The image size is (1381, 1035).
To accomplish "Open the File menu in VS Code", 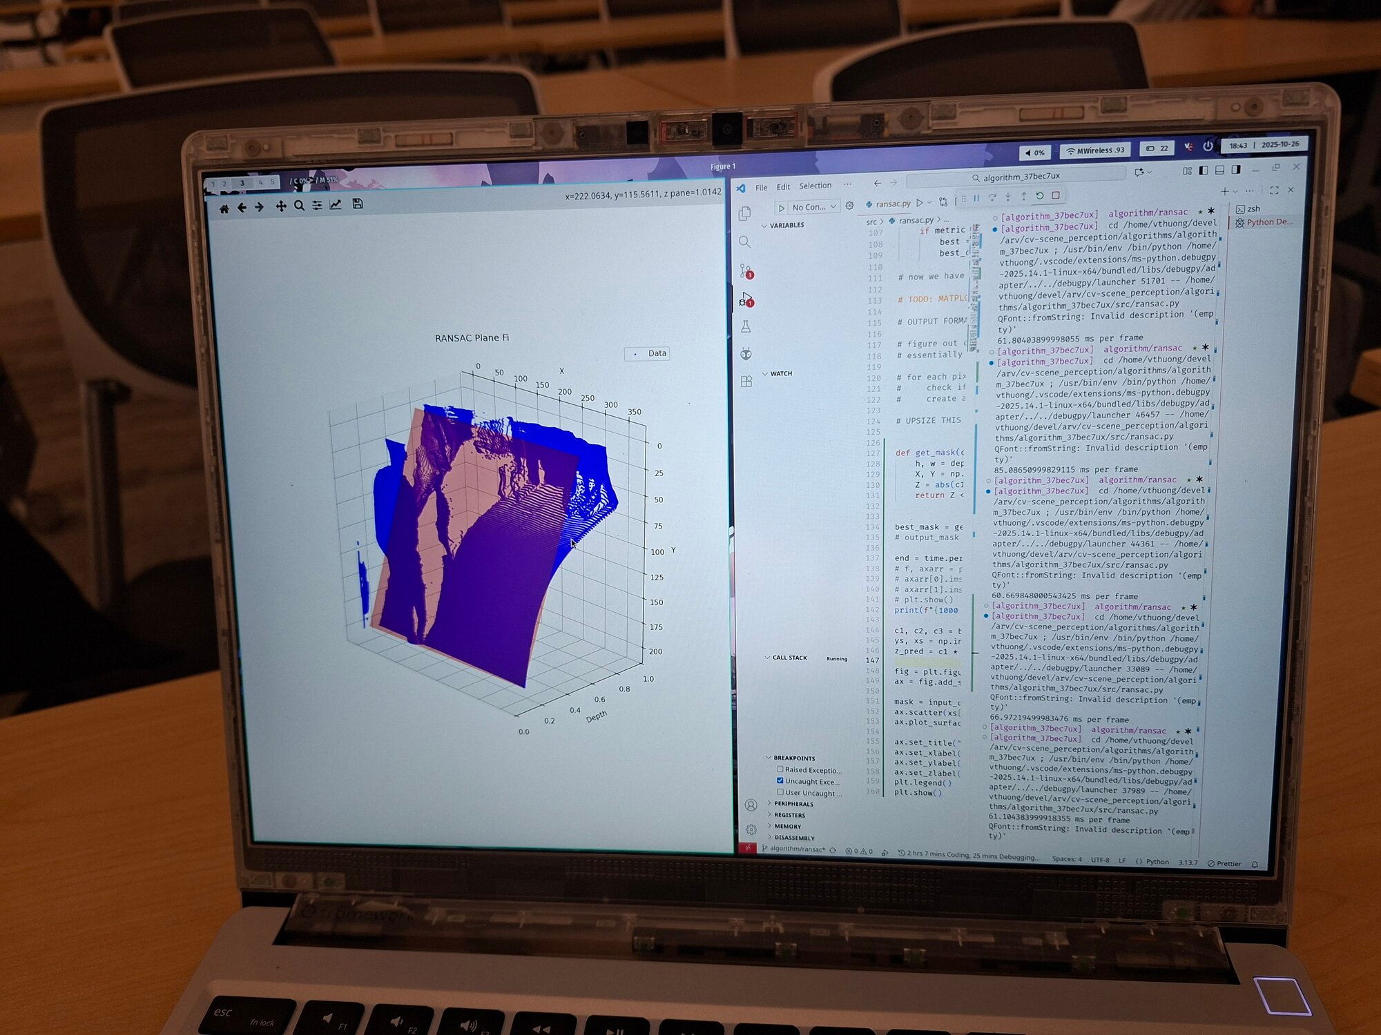I will point(761,188).
